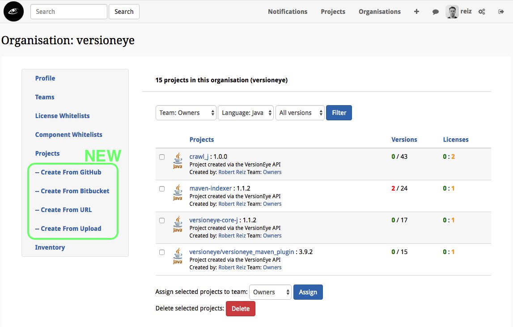This screenshot has width=513, height=327.
Task: Click the '0 / 17' versions value
Action: (x=399, y=220)
